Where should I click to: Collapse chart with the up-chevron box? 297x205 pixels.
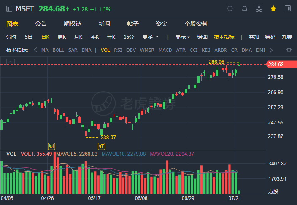click(x=11, y=62)
